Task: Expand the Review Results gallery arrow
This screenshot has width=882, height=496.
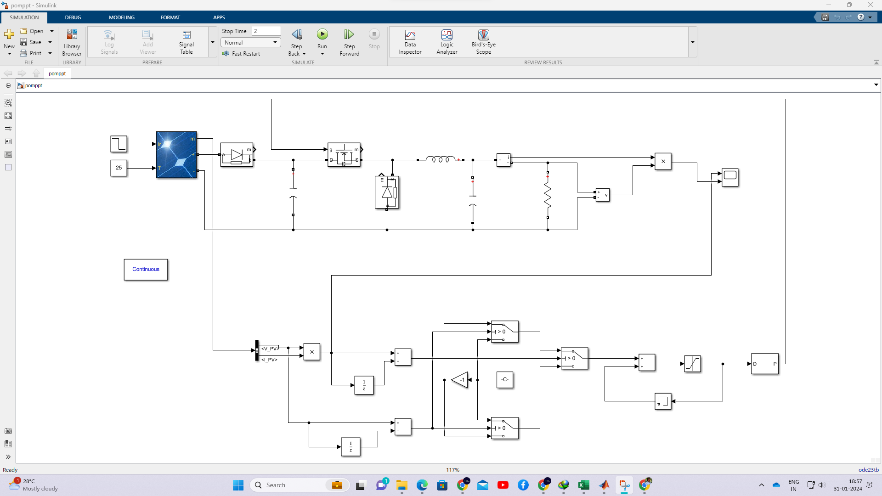Action: point(692,42)
